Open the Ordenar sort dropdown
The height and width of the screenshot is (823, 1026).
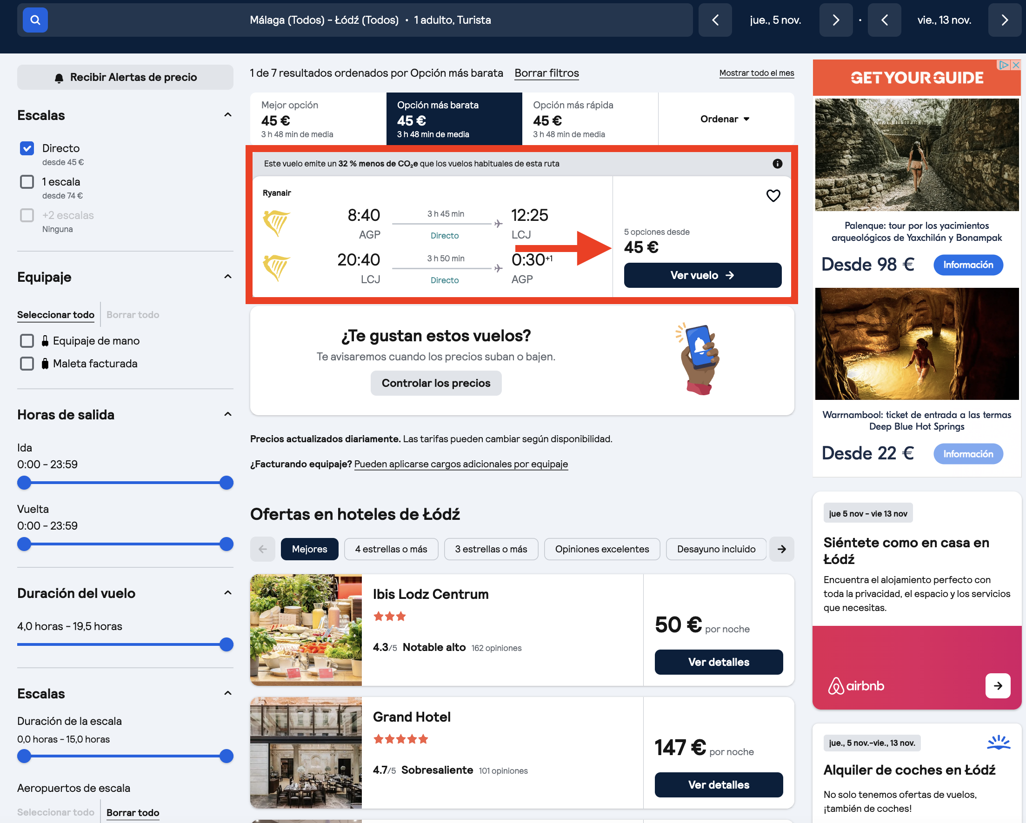(x=726, y=119)
